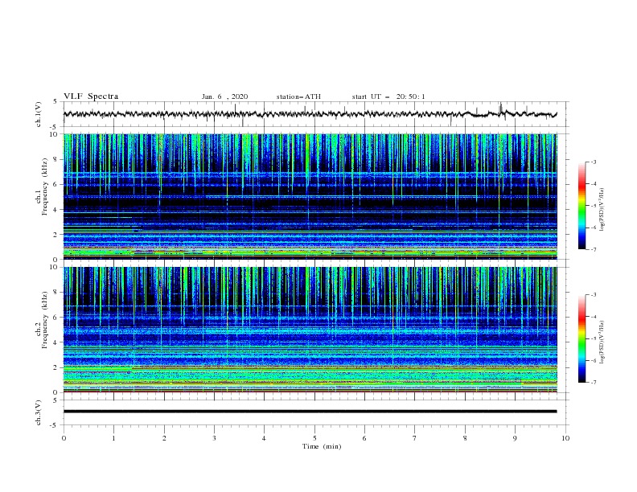This screenshot has width=637, height=492.
Task: Click inside the ch.2 spectrogram panel
Action: click(310, 330)
